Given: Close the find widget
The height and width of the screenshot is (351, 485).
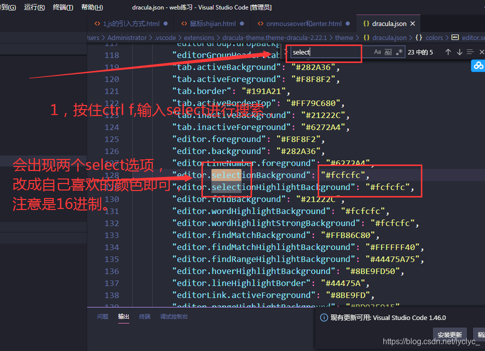Looking at the screenshot, I should pyautogui.click(x=481, y=52).
